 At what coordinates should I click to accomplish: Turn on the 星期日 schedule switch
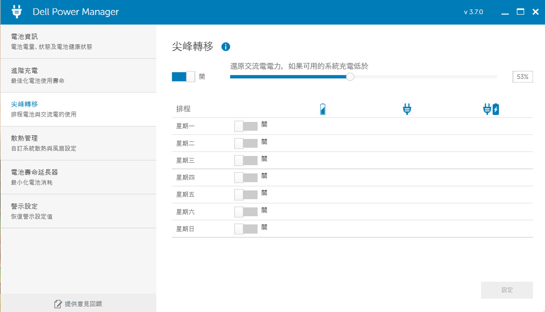(x=245, y=228)
